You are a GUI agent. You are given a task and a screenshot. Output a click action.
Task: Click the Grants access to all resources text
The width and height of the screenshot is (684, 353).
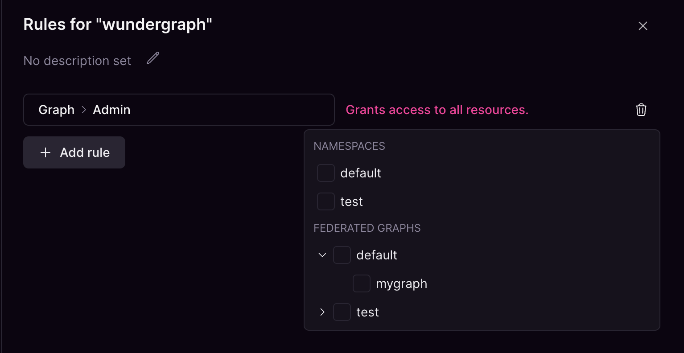pyautogui.click(x=437, y=110)
